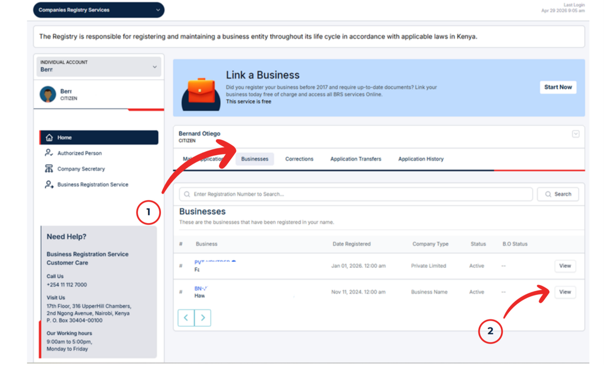This screenshot has height=367, width=604.
Task: Click the briefcase Link a Business icon
Action: point(201,94)
